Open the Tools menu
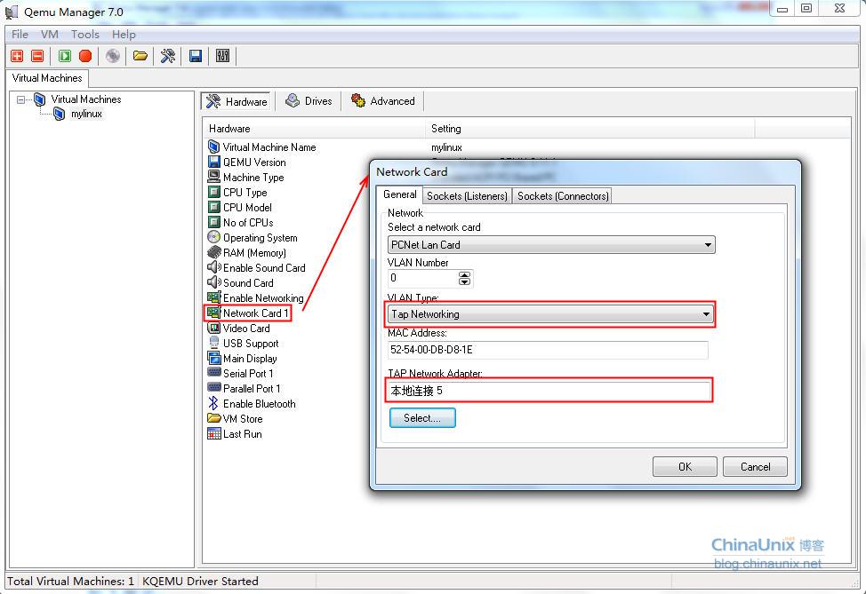This screenshot has width=866, height=594. 85,35
